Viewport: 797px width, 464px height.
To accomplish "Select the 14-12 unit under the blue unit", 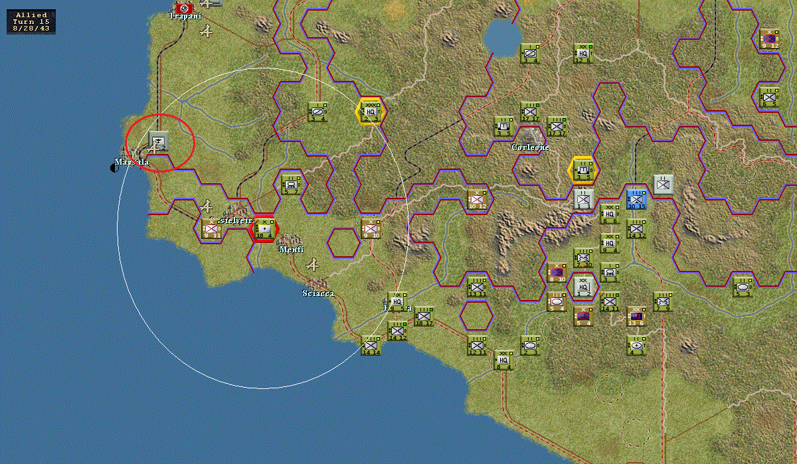I will (636, 228).
